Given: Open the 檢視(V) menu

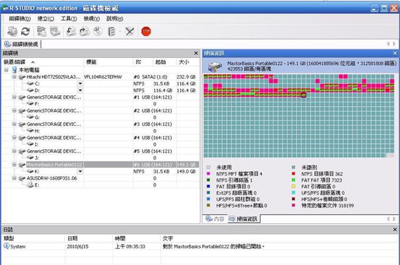Looking at the screenshot, I should [x=91, y=19].
